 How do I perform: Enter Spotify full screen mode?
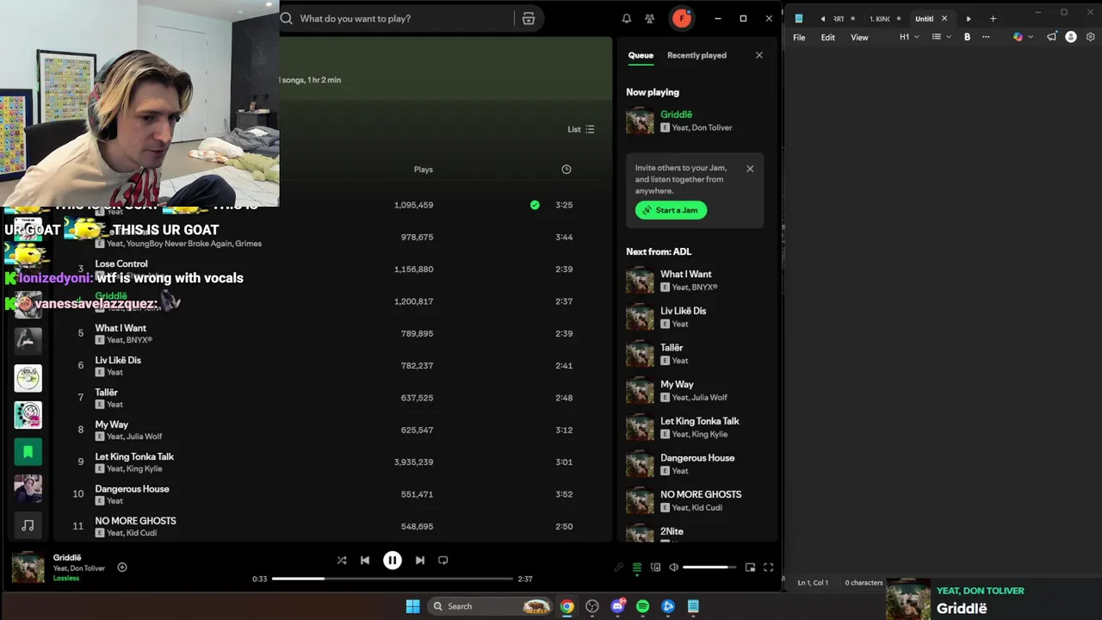[x=769, y=567]
